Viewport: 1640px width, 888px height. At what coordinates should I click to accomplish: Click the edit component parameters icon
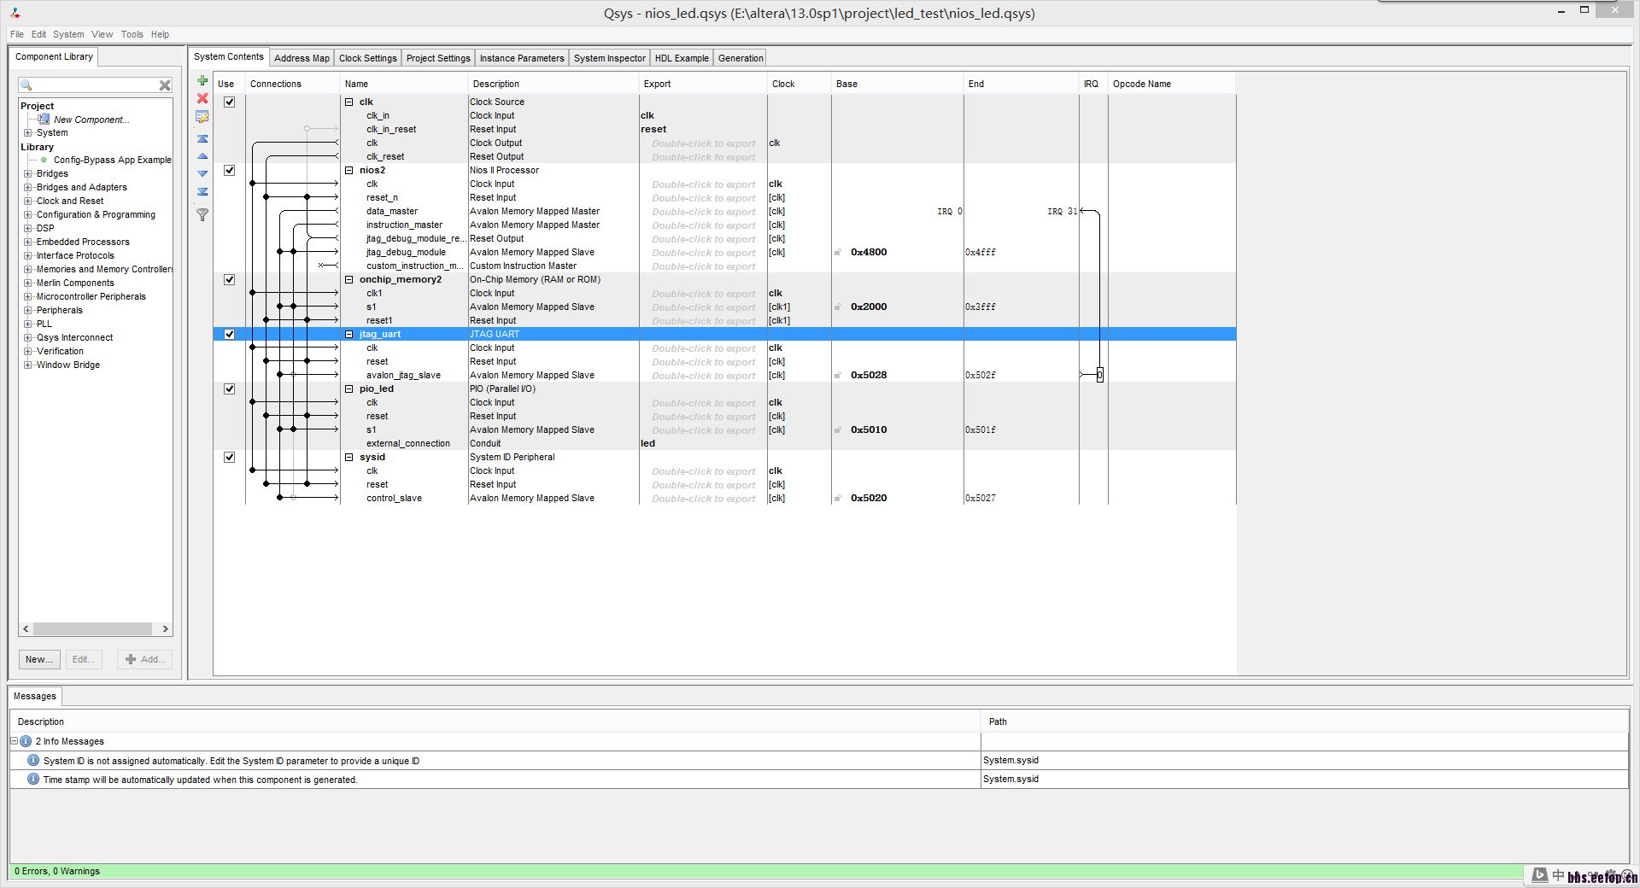[x=202, y=117]
